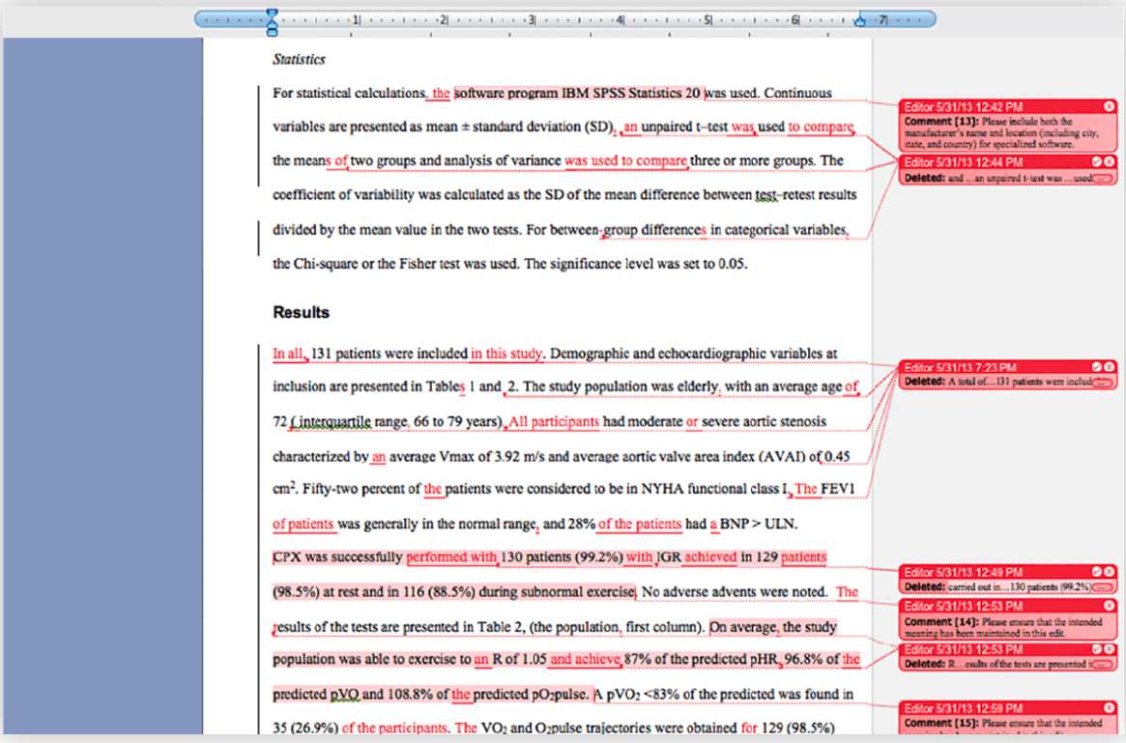Reject the 12:44 PM deletion with its X icon
The image size is (1126, 743).
(x=1109, y=161)
